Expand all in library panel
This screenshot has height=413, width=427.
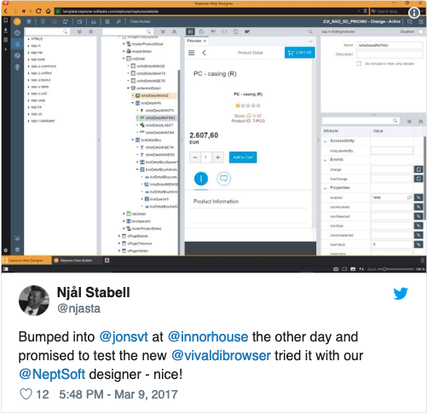(79, 32)
